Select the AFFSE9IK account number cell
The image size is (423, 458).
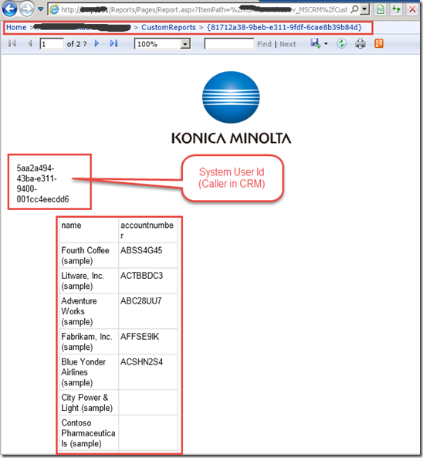pos(148,341)
